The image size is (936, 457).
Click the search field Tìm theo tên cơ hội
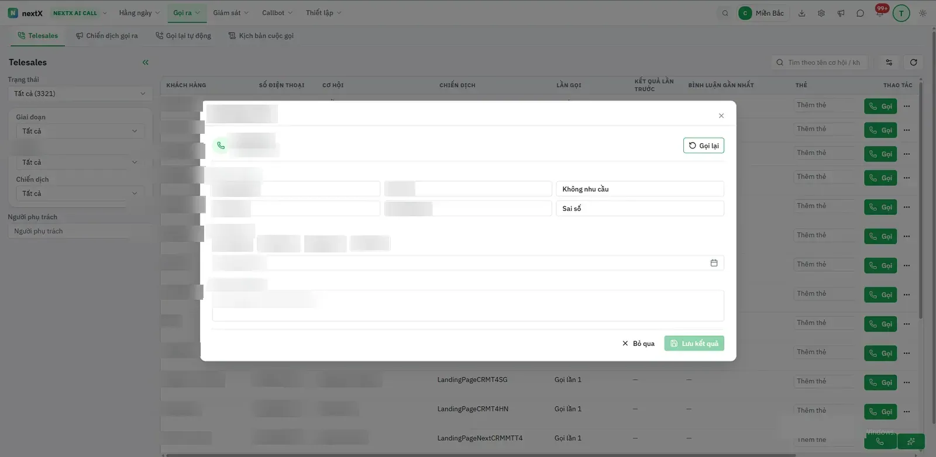pos(820,63)
